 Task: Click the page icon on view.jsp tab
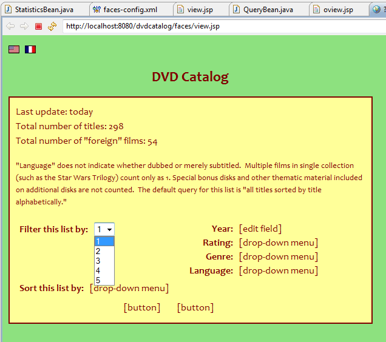point(180,9)
